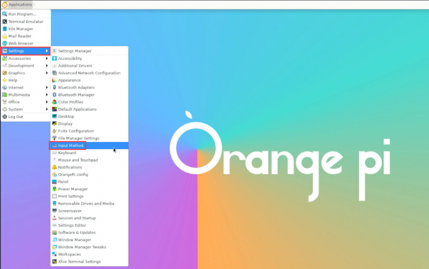Launch Run Program dialog
The height and width of the screenshot is (269, 429).
tap(22, 14)
